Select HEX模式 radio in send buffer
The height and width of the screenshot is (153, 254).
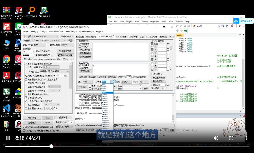(80, 68)
